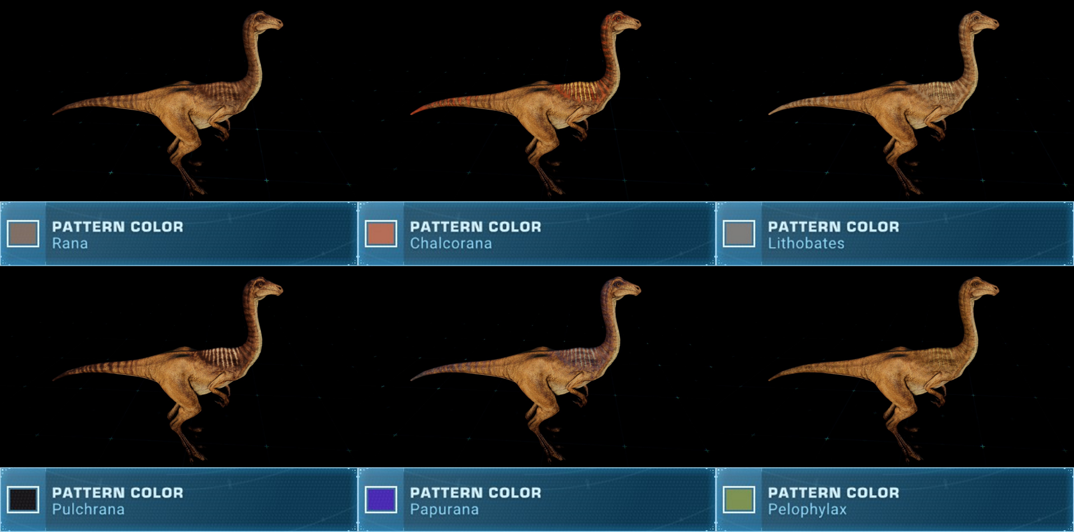Click the 'Rana' pattern name text
The height and width of the screenshot is (532, 1074).
click(70, 243)
